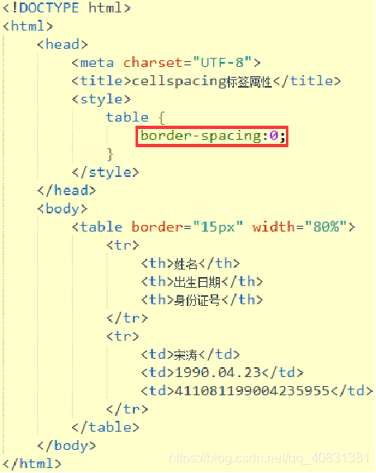Click the table selector in style block
Image resolution: width=376 pixels, height=473 pixels.
pos(127,117)
